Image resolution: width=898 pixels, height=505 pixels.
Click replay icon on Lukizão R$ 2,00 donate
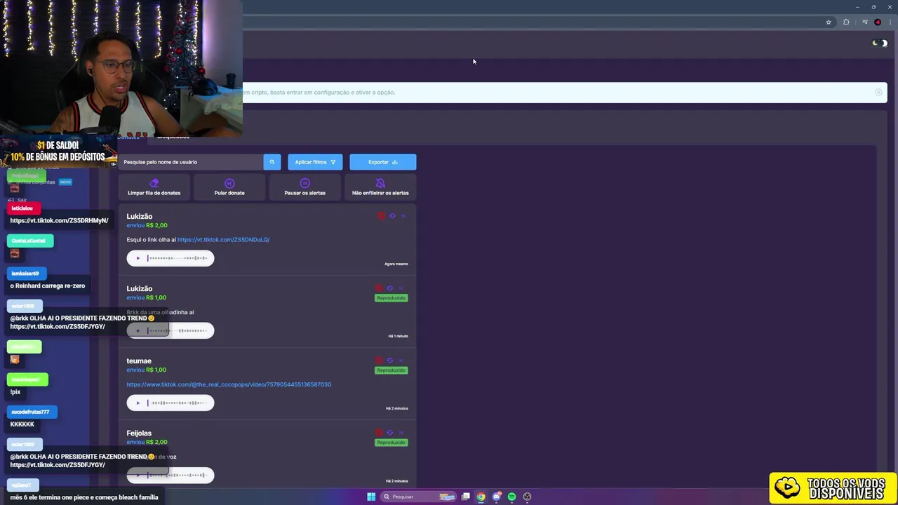pyautogui.click(x=392, y=216)
